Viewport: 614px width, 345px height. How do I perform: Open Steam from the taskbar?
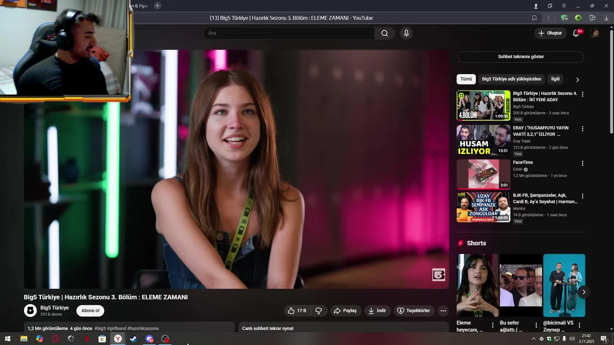point(133,339)
